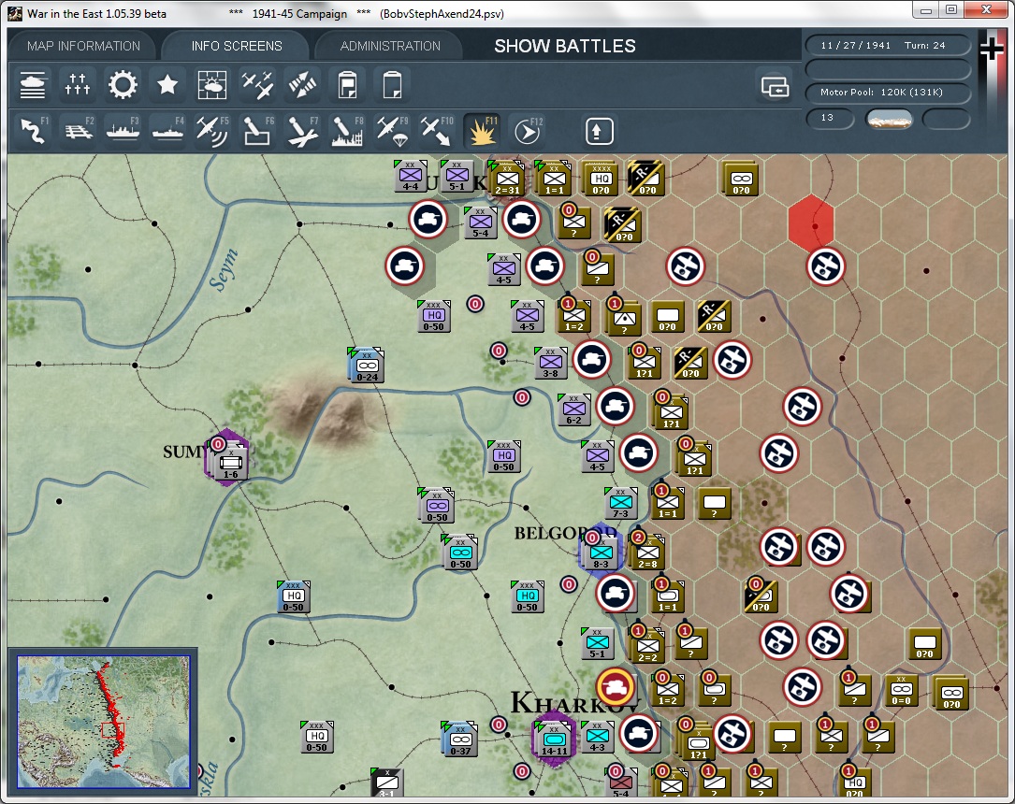This screenshot has height=804, width=1015.
Task: Select the Soviet 2=2 unit counter
Action: tap(648, 646)
